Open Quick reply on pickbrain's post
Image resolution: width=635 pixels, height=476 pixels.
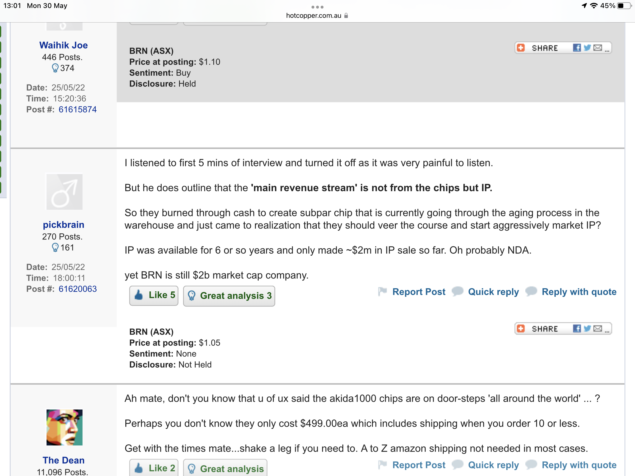tap(493, 292)
